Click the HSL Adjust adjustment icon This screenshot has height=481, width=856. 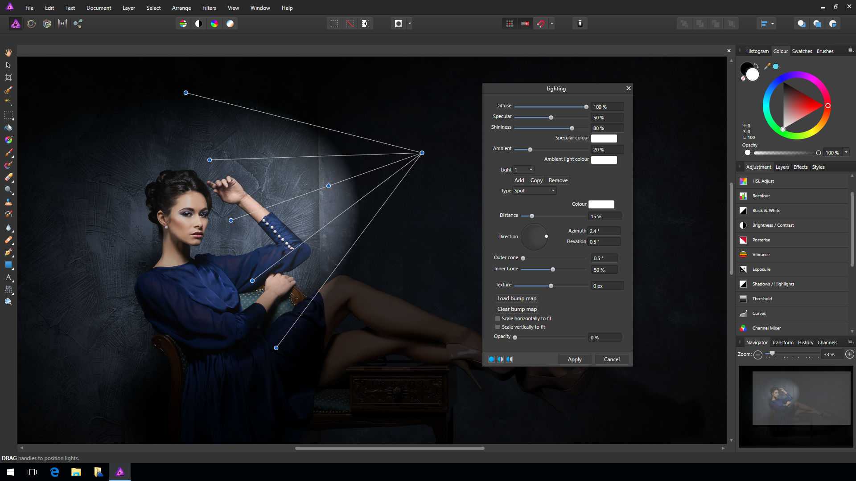tap(744, 180)
